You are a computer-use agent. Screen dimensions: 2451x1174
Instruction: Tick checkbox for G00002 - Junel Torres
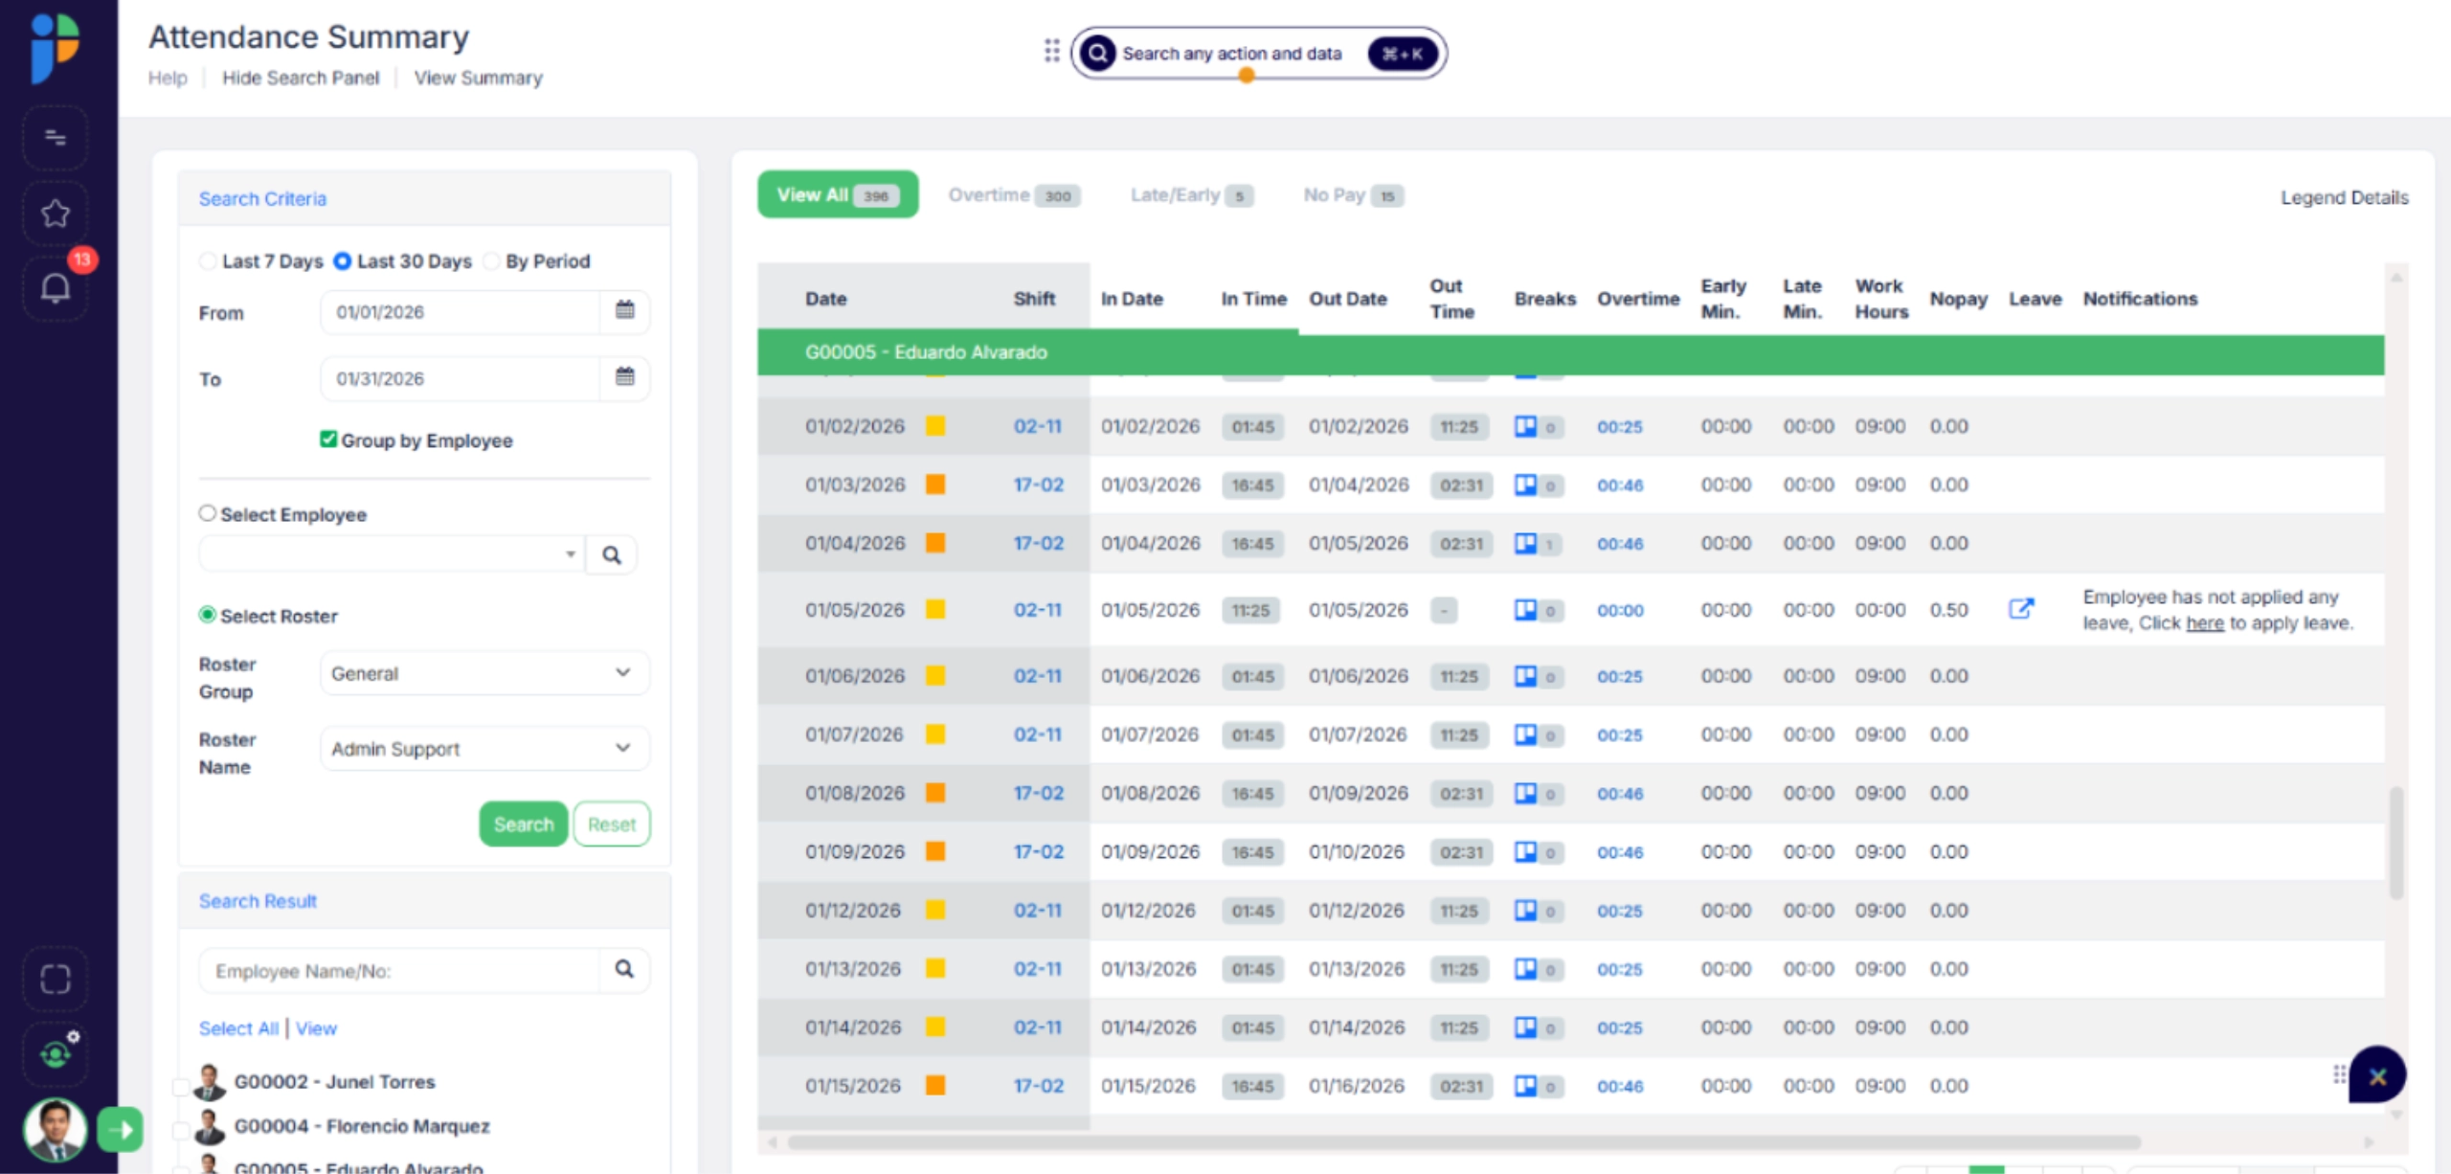(180, 1086)
